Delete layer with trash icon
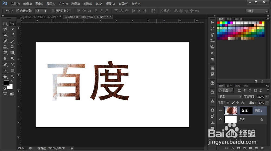The width and height of the screenshot is (271, 151). coord(262,148)
